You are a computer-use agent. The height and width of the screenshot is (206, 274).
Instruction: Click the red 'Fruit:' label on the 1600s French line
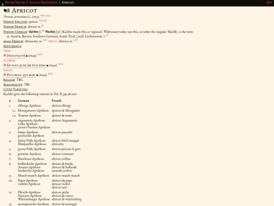pyautogui.click(x=53, y=41)
